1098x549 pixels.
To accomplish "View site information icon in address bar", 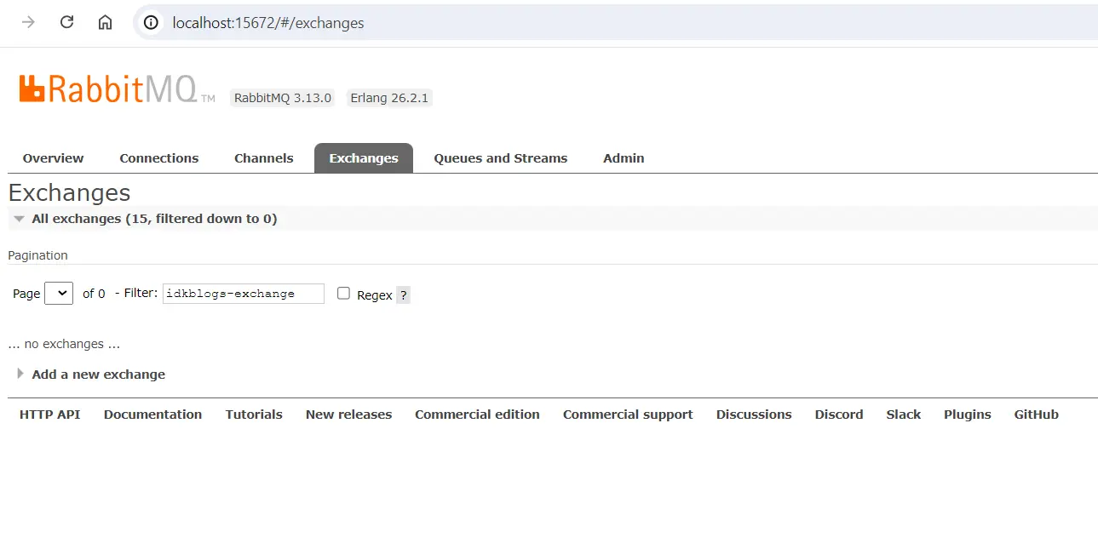I will 152,23.
